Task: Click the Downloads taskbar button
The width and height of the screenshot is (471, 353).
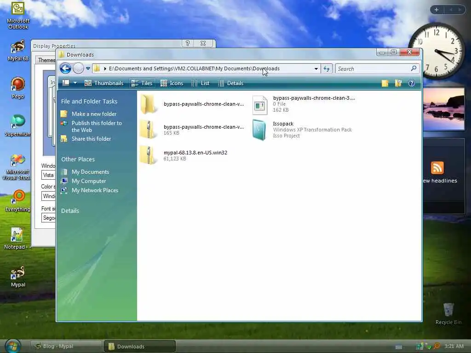Action: coord(139,347)
